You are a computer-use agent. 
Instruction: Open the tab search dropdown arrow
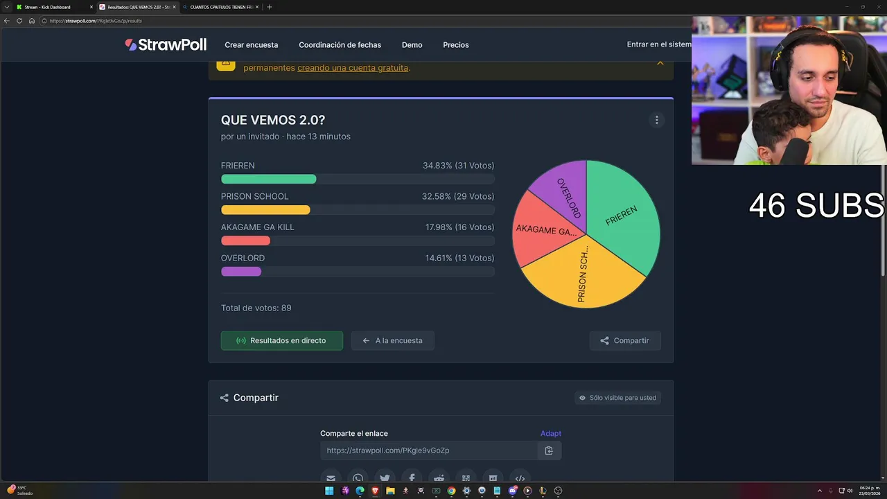(x=6, y=7)
